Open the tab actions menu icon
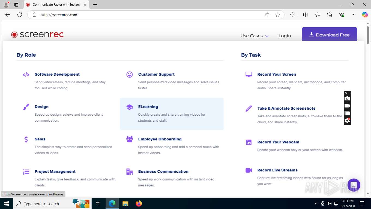The height and width of the screenshot is (209, 371). point(16,5)
